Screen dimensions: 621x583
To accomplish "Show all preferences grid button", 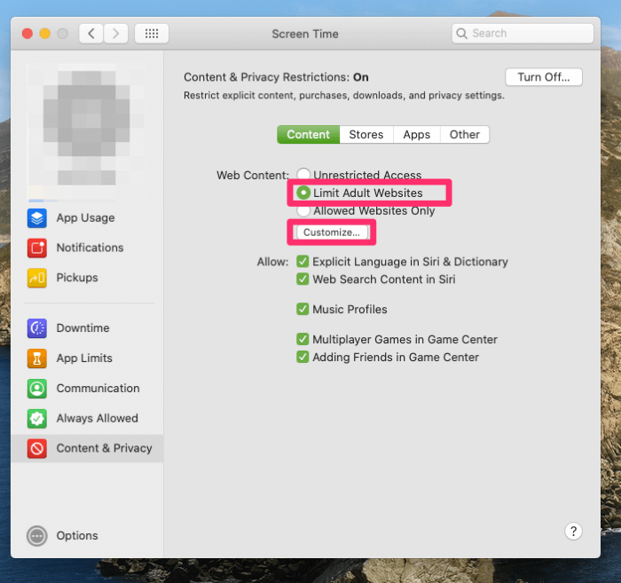I will click(152, 34).
